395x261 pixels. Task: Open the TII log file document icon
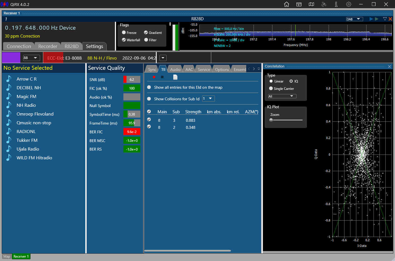point(175,77)
